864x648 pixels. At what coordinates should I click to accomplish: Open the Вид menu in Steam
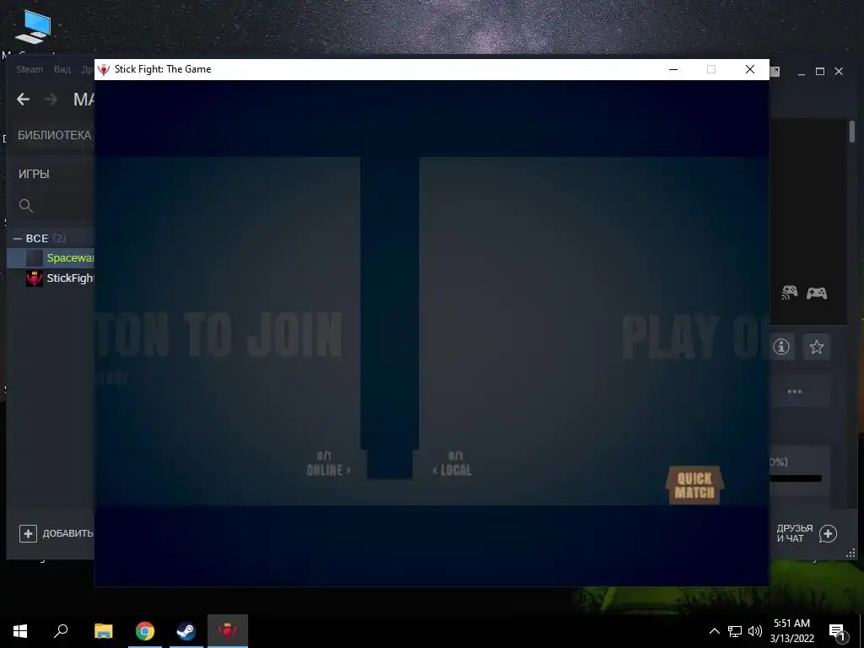62,69
